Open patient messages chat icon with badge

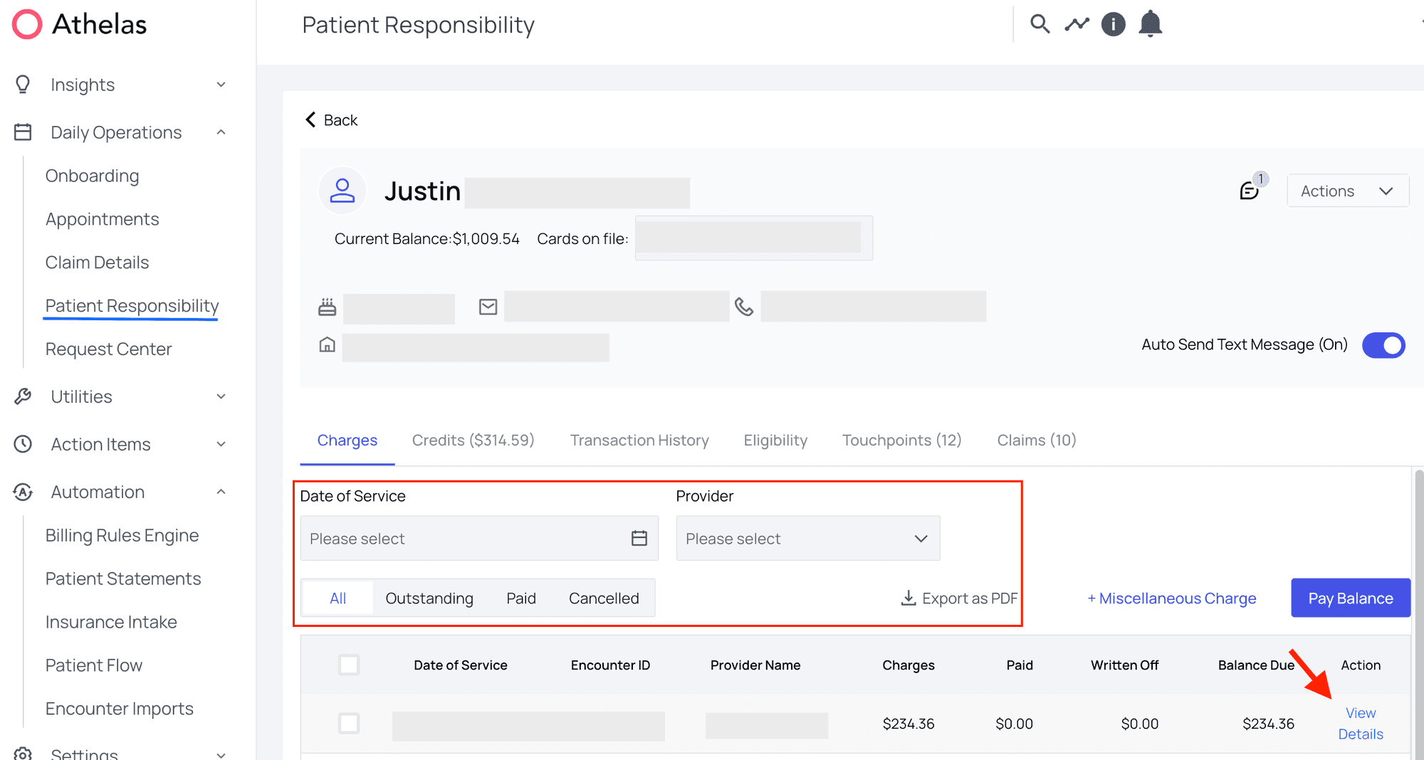pos(1250,190)
